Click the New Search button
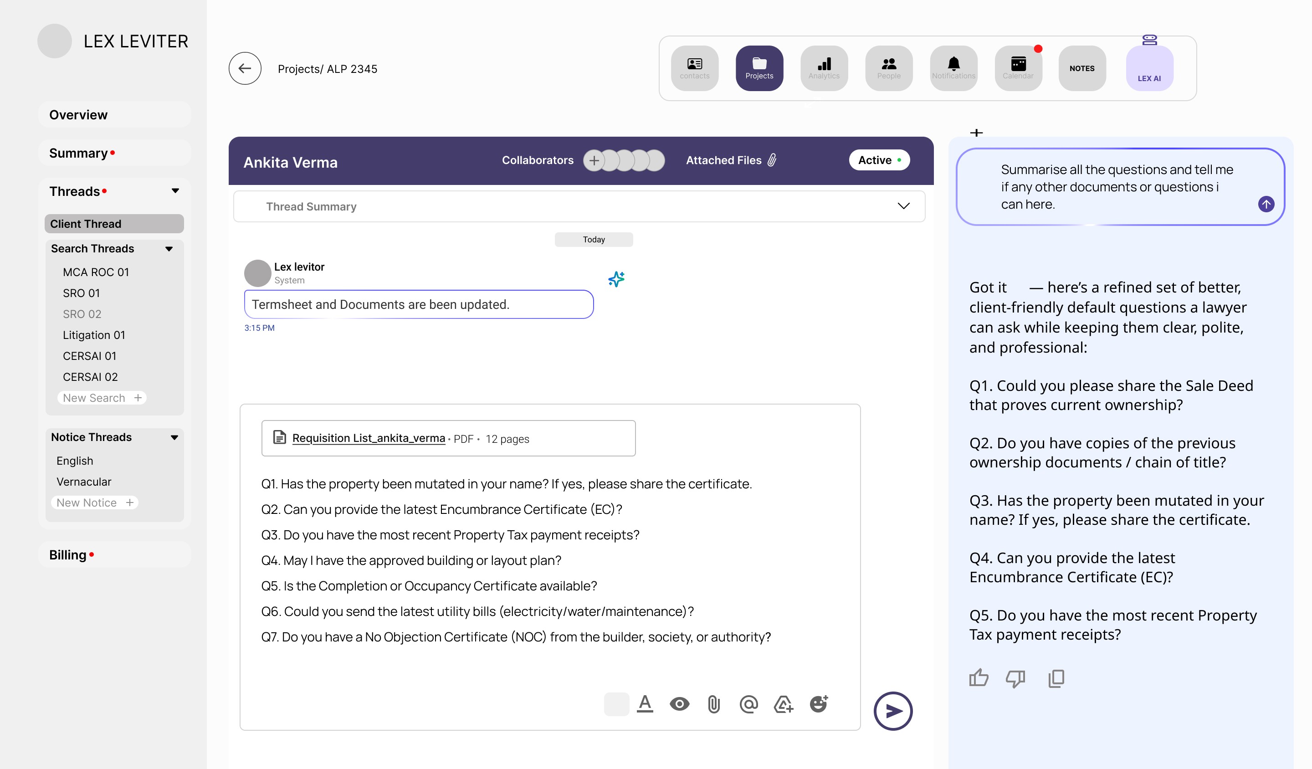Viewport: 1312px width, 769px height. 102,398
